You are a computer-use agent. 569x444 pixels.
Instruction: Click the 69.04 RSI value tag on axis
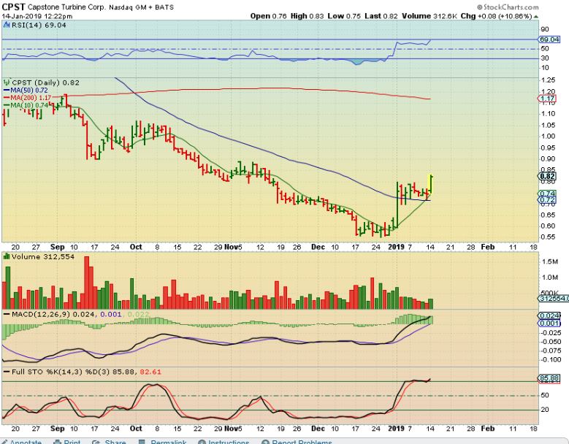(549, 39)
